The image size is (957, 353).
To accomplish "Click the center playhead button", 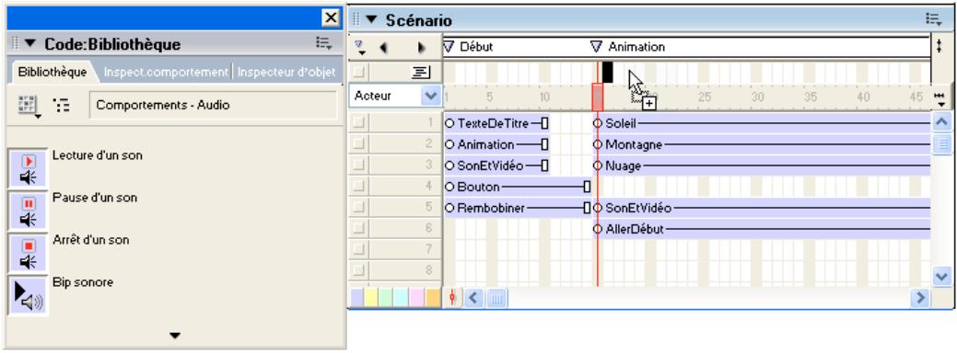I will [x=452, y=298].
